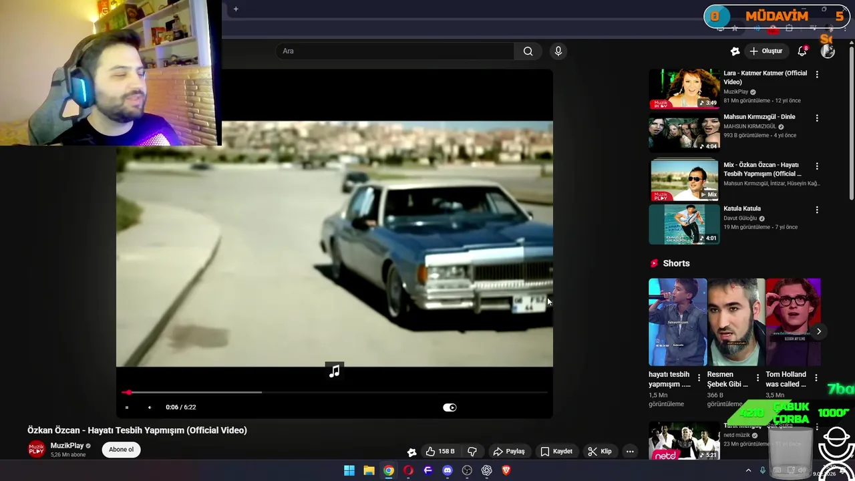This screenshot has height=481, width=855.
Task: Click the music note icon on video
Action: click(334, 371)
